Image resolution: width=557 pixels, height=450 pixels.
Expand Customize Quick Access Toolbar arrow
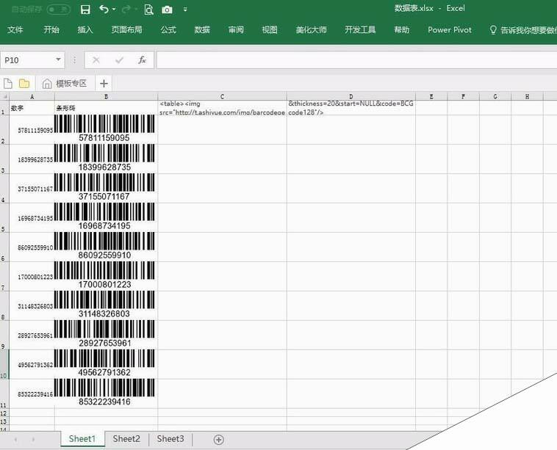(185, 10)
